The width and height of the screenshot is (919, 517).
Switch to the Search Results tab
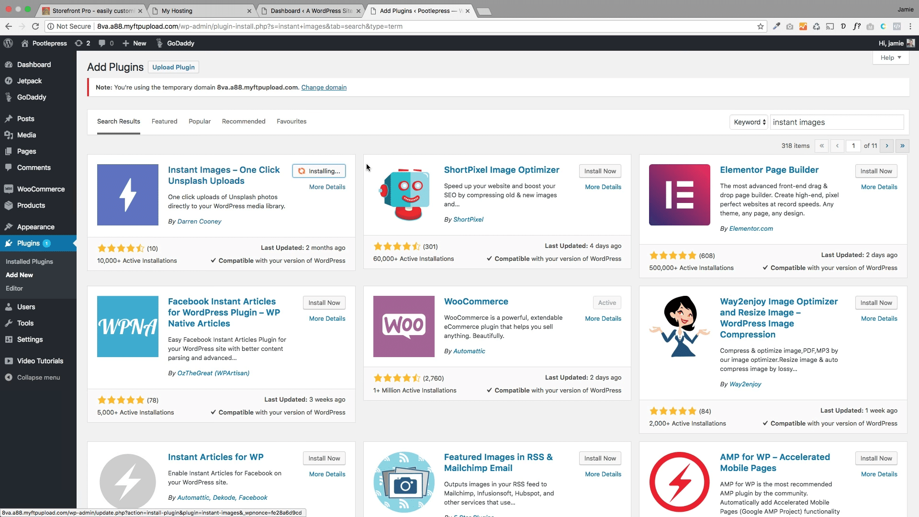pos(119,121)
